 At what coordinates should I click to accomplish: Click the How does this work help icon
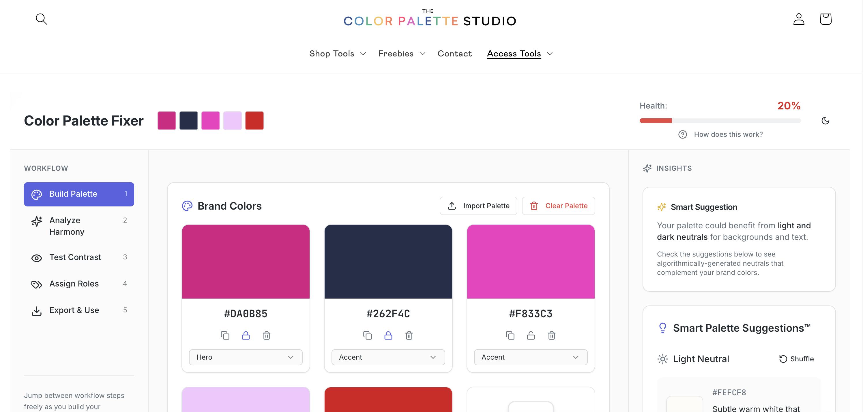(x=682, y=134)
